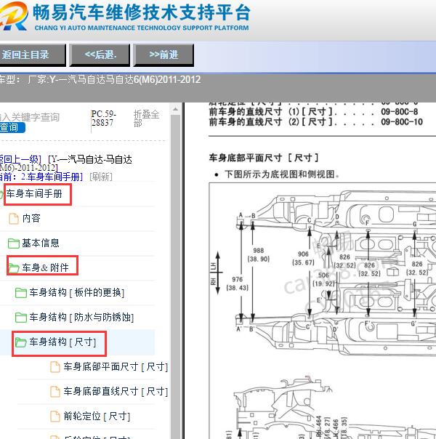Screen dimensions: 436x439
Task: Click the 506 [19.92] dimension label
Action: click(323, 279)
